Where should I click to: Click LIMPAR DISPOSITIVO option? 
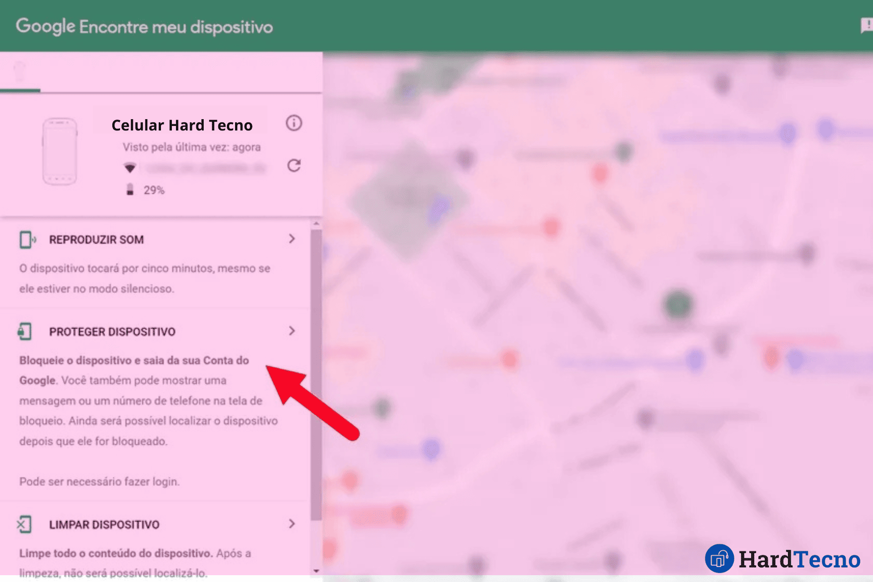104,525
